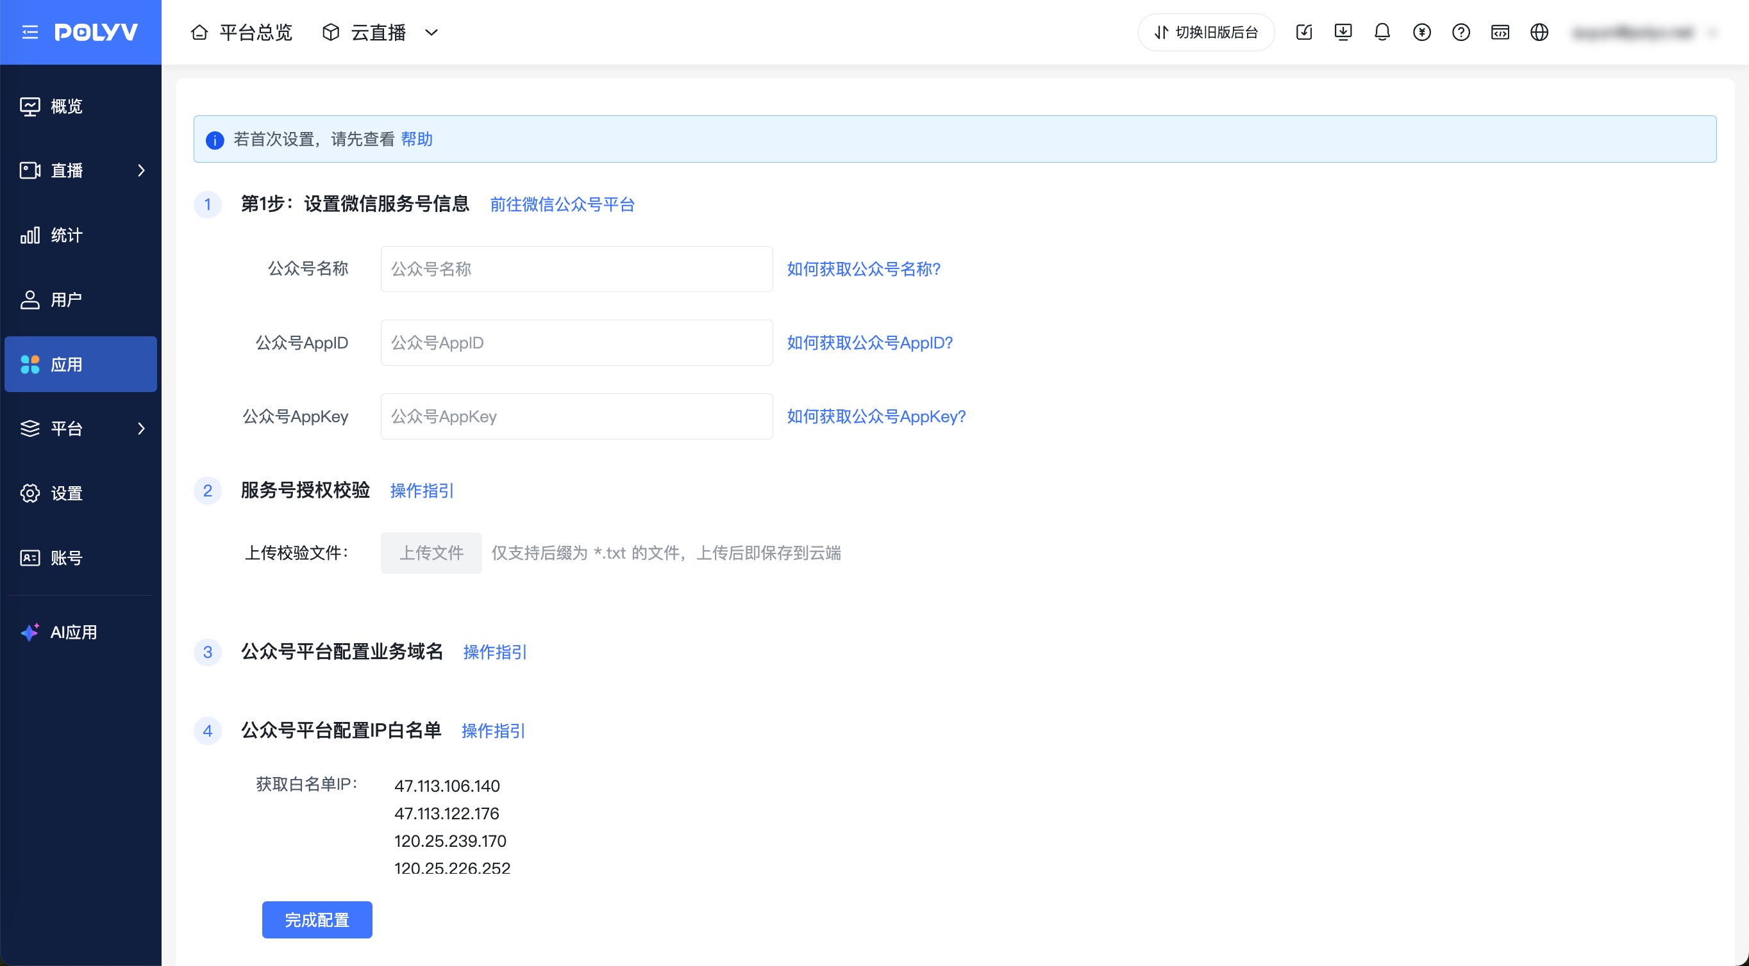Expand the 平台 submenu chevron
1749x966 pixels.
[141, 429]
